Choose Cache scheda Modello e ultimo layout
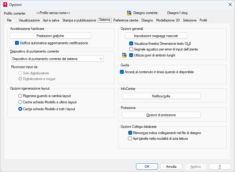 [x=20, y=102]
